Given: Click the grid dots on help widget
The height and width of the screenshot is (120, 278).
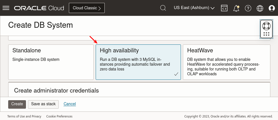Looking at the screenshot, I should [266, 34].
